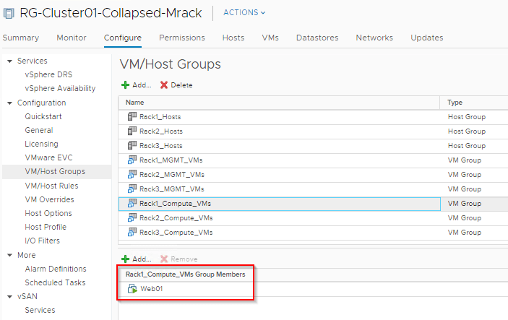
Task: Collapse the More tree section
Action: click(x=9, y=255)
